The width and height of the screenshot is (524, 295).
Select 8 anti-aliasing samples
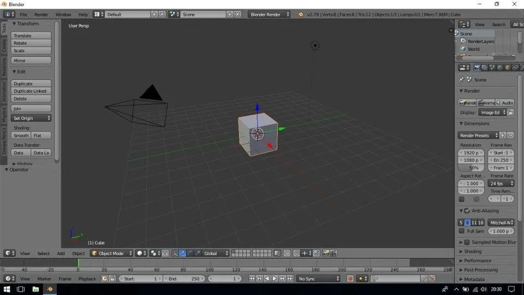tap(468, 222)
